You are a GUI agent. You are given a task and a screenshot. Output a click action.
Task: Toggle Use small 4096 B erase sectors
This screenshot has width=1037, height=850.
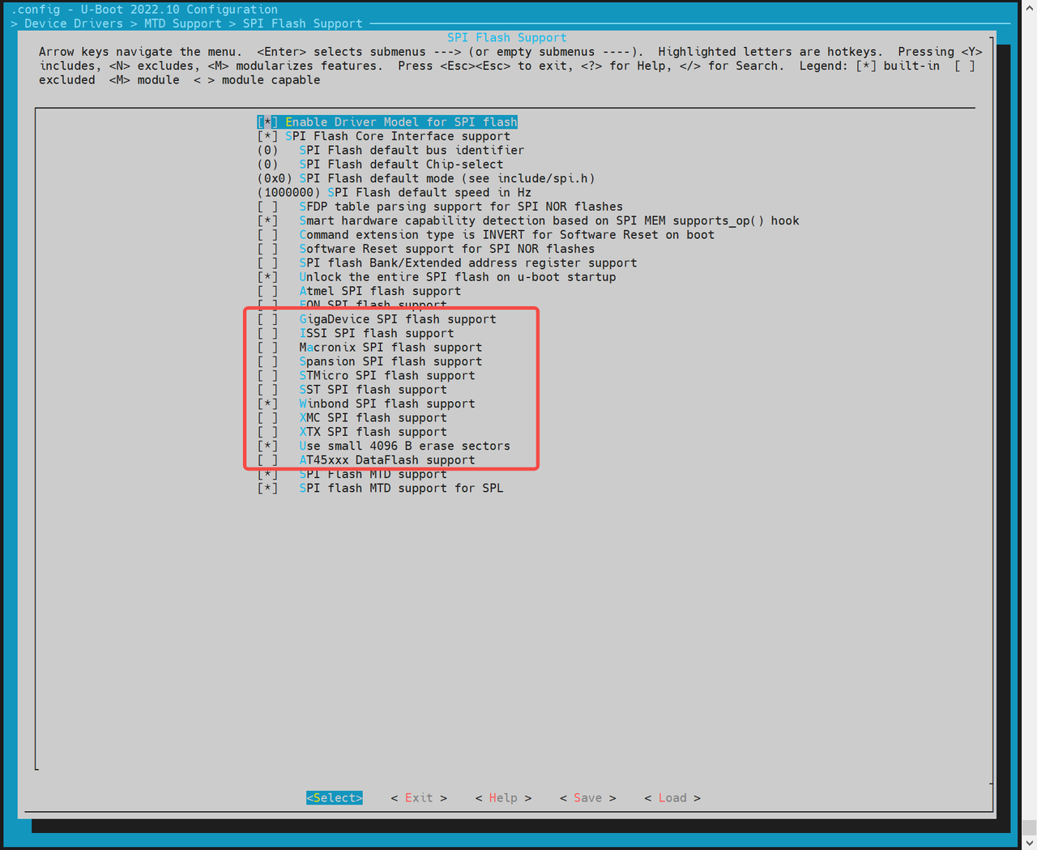pyautogui.click(x=404, y=446)
